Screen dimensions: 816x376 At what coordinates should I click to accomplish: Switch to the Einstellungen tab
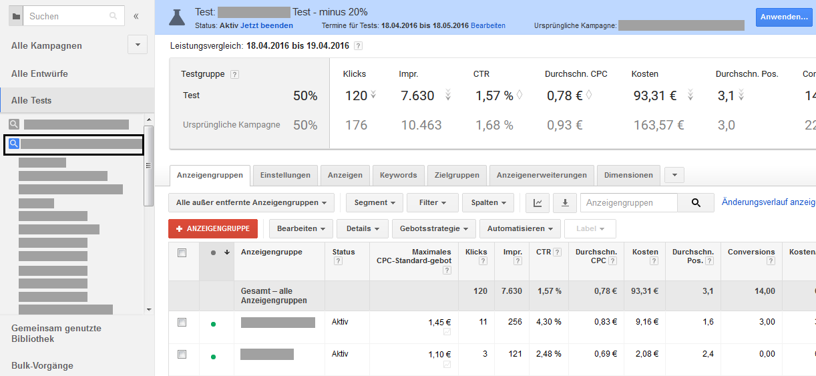(x=285, y=175)
